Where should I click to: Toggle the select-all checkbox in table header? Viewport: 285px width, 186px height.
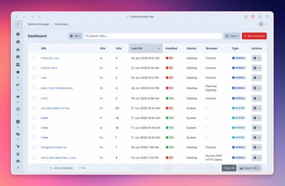34,48
